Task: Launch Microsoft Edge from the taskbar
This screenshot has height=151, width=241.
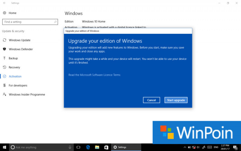Action: coord(88,147)
